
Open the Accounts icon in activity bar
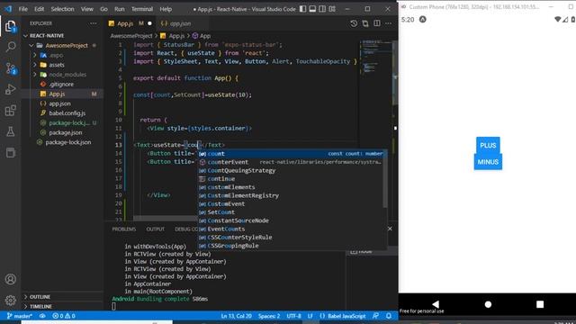[11, 279]
